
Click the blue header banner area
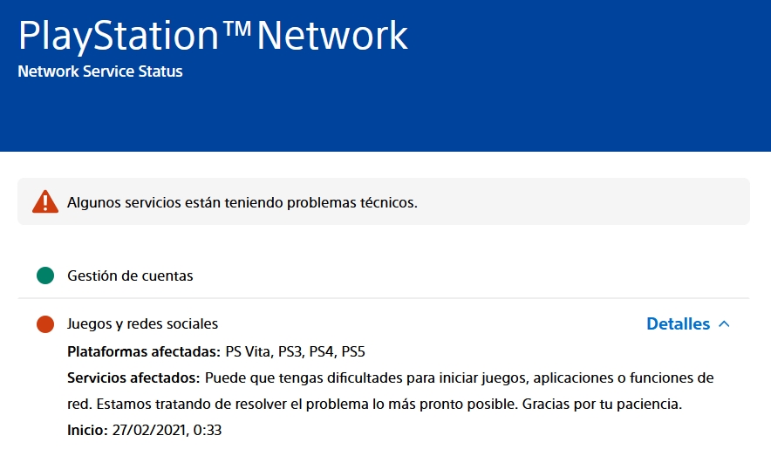(x=385, y=76)
